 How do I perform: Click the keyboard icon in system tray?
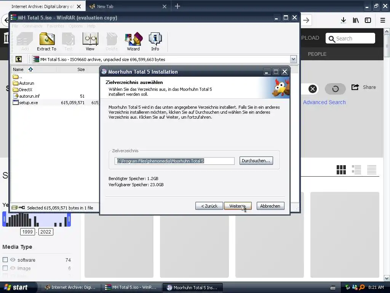[x=333, y=288]
